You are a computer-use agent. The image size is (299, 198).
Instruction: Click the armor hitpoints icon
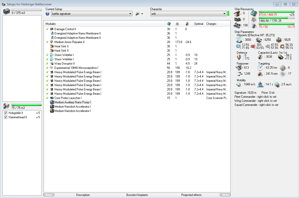[x=259, y=40]
